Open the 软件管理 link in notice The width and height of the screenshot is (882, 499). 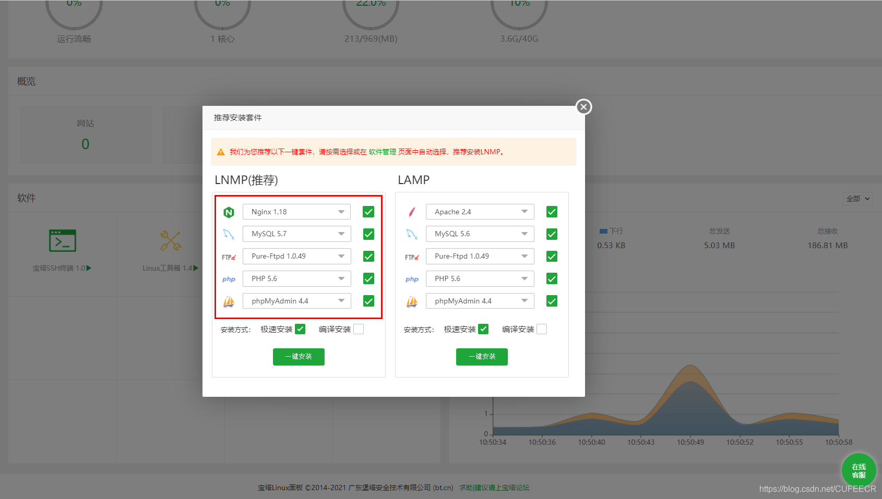tap(383, 152)
